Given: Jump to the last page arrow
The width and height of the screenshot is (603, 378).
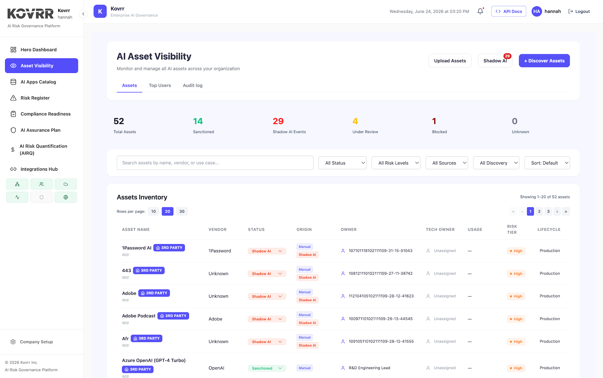Looking at the screenshot, I should [x=566, y=211].
